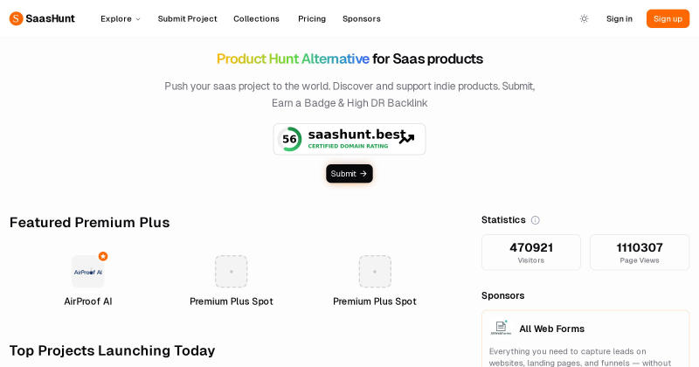
Task: Click the All Web Forms sponsor icon
Action: pyautogui.click(x=501, y=329)
